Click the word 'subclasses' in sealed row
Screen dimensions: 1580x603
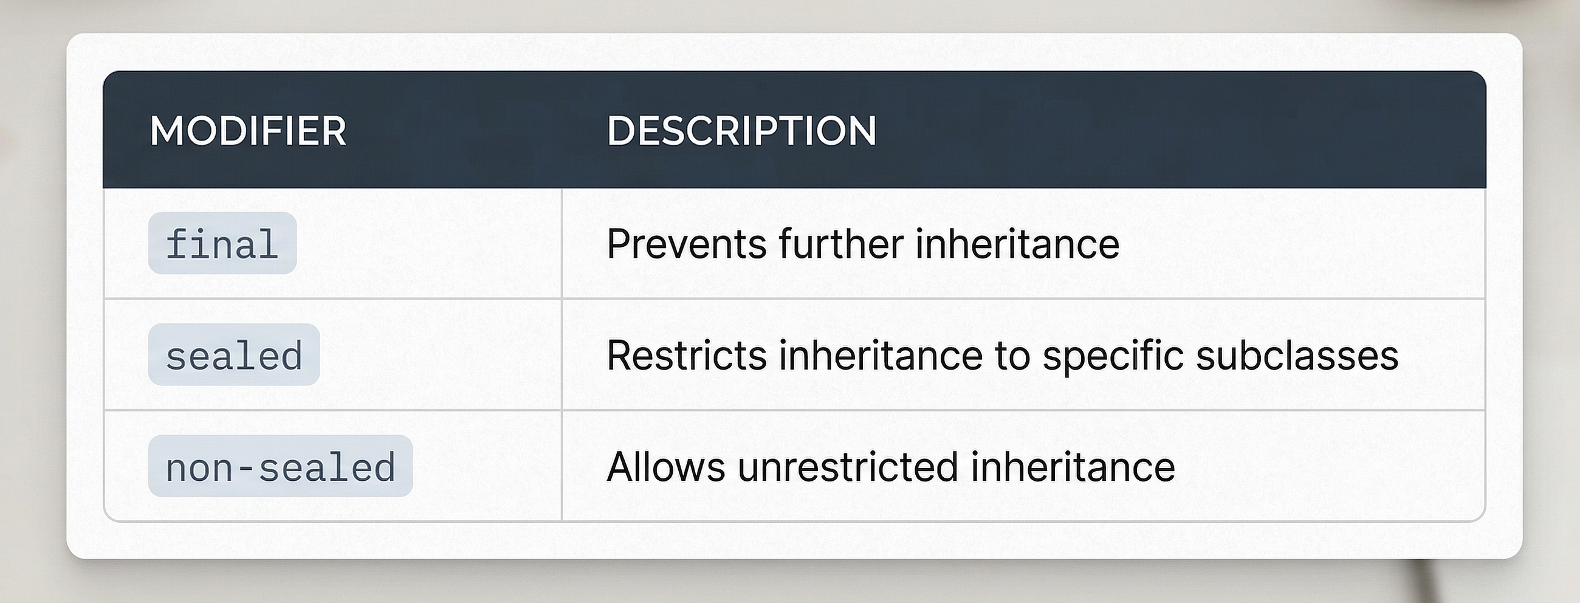pos(1297,355)
